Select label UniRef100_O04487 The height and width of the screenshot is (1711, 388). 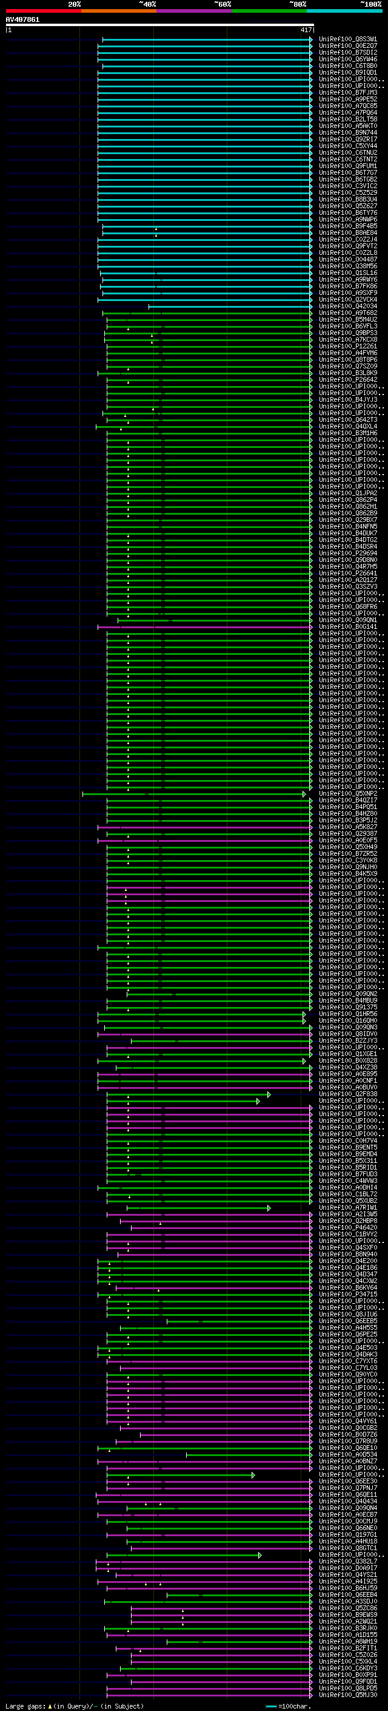pos(348,260)
